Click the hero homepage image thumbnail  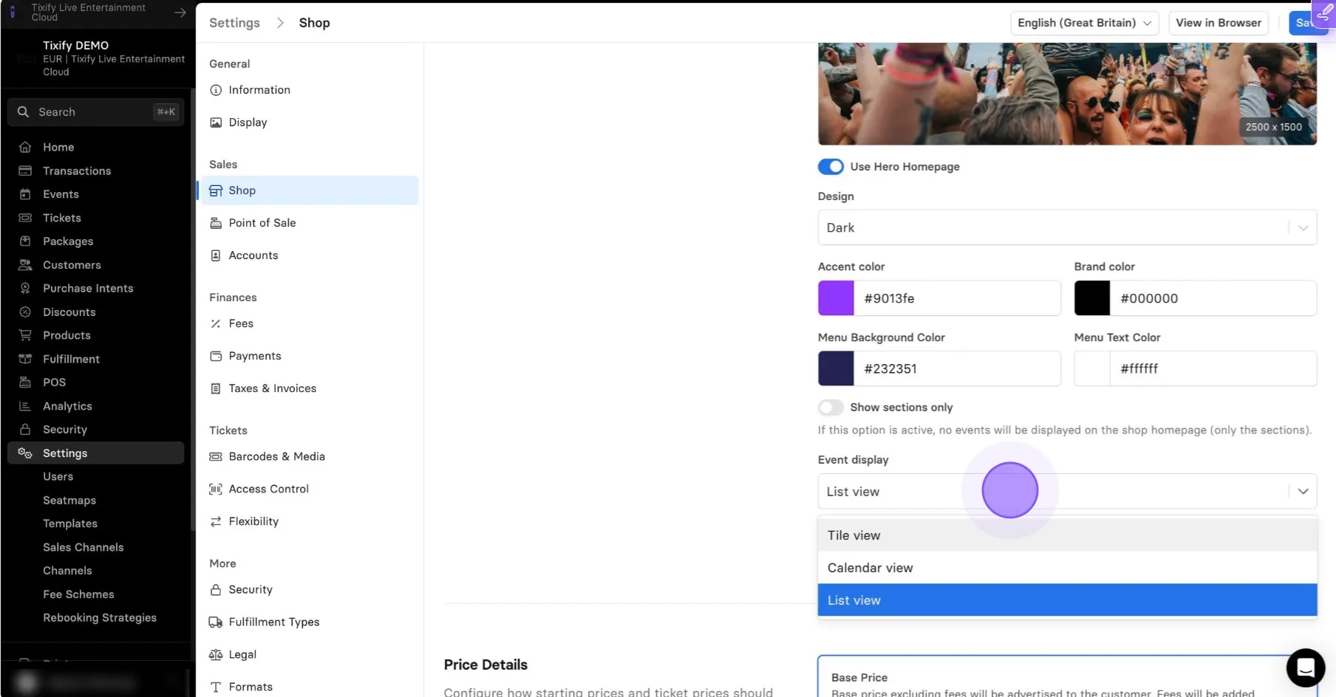[x=1067, y=94]
